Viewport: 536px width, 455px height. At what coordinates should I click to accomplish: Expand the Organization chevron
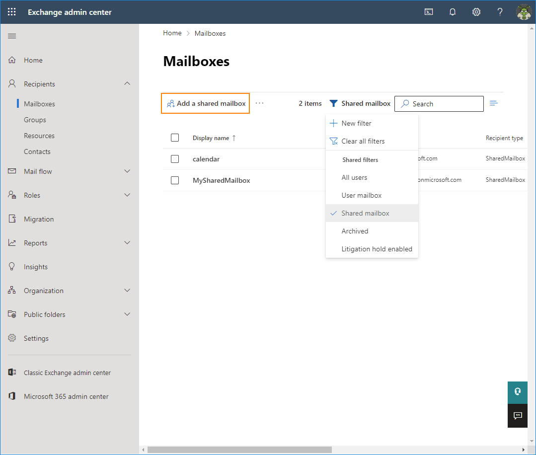(x=127, y=290)
